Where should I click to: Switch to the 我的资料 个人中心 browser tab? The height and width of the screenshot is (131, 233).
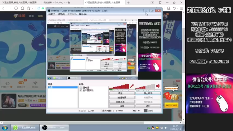coord(57,3)
